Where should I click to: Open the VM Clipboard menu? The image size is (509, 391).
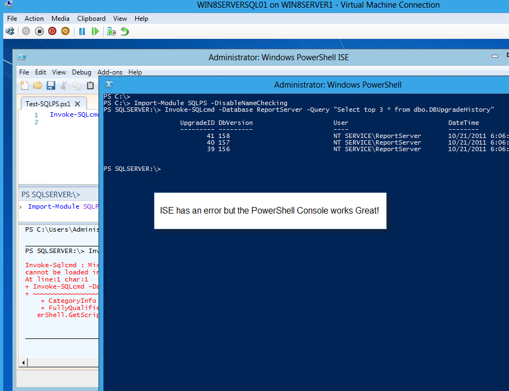91,19
